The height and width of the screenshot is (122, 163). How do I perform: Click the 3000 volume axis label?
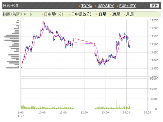[153, 99]
